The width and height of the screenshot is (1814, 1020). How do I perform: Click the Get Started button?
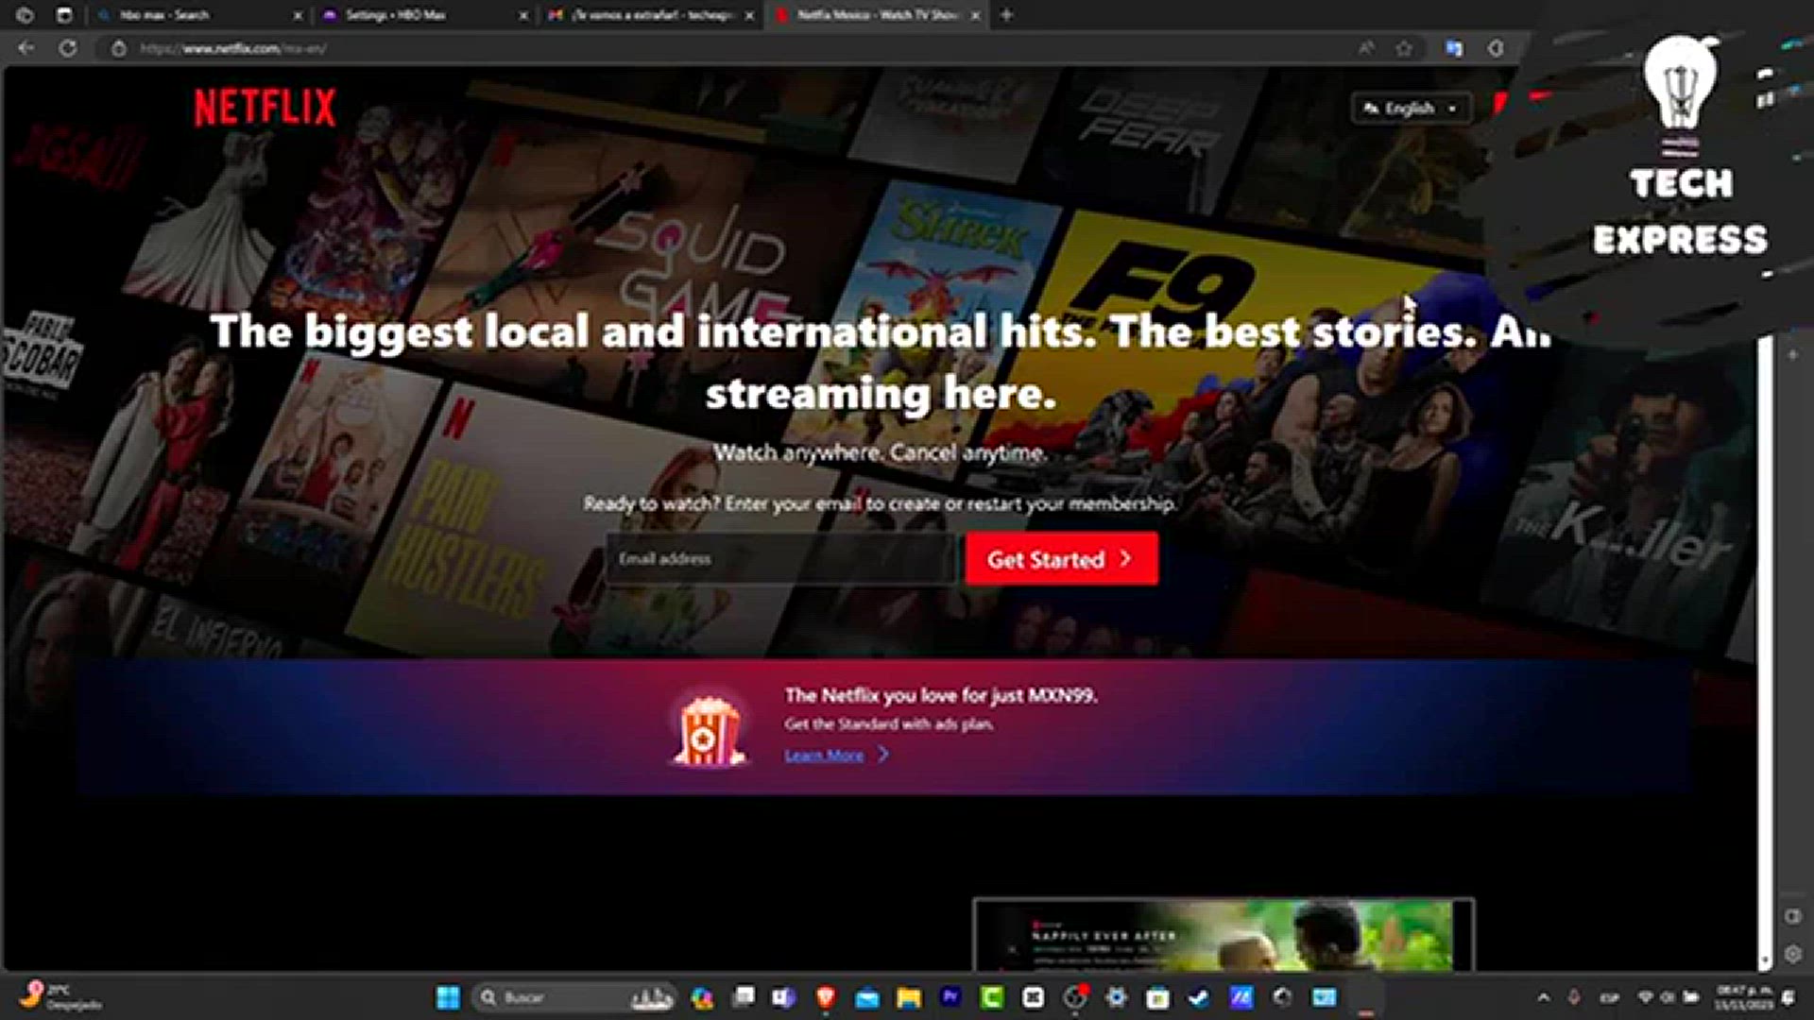pos(1061,559)
